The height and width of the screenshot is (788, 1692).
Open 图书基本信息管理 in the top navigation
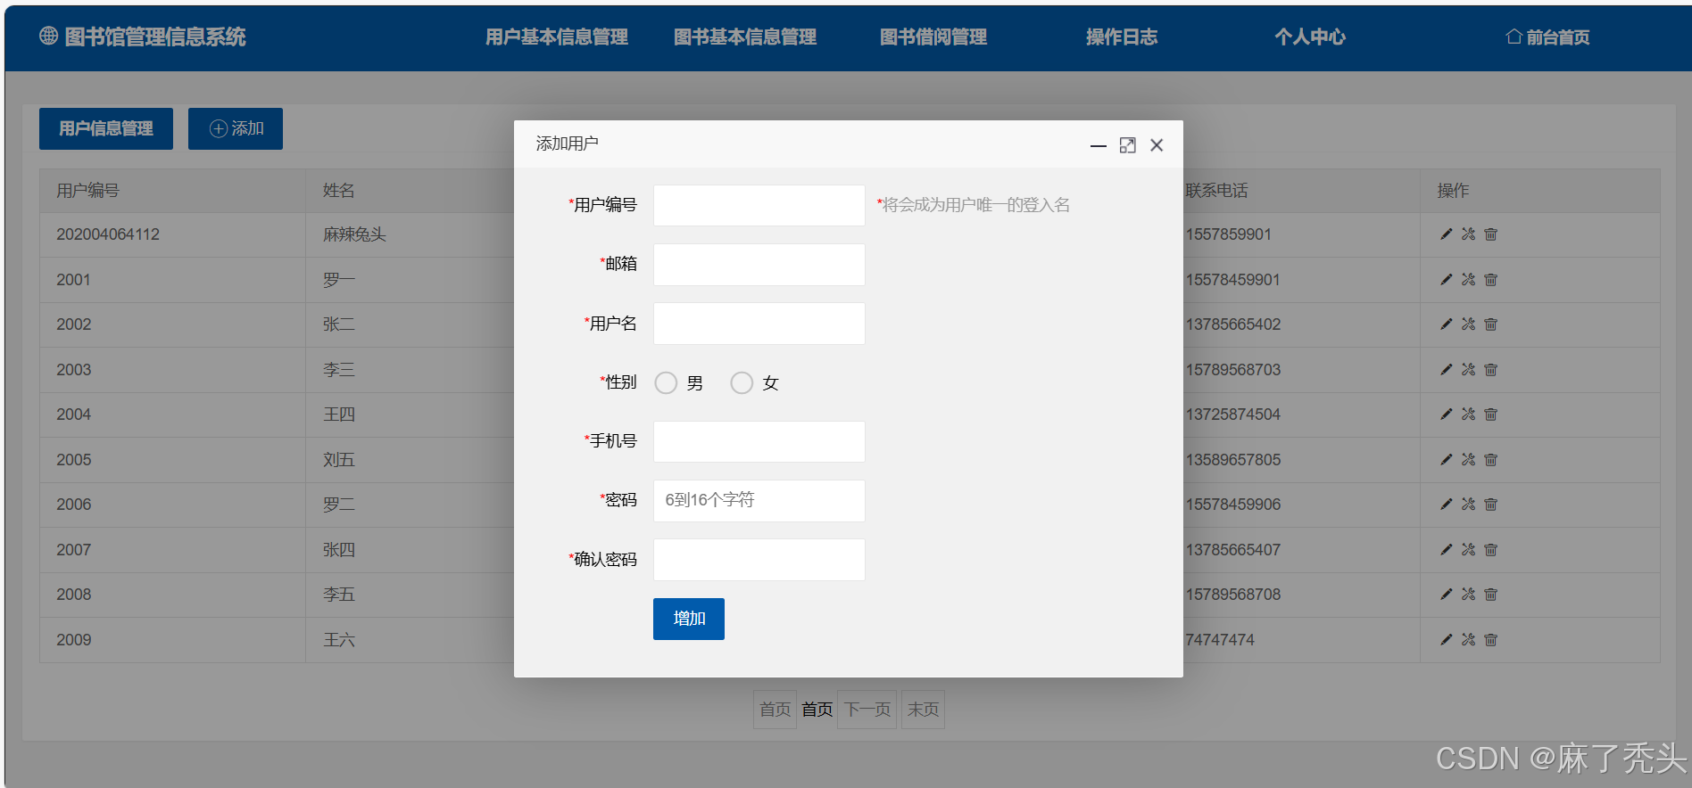click(745, 37)
